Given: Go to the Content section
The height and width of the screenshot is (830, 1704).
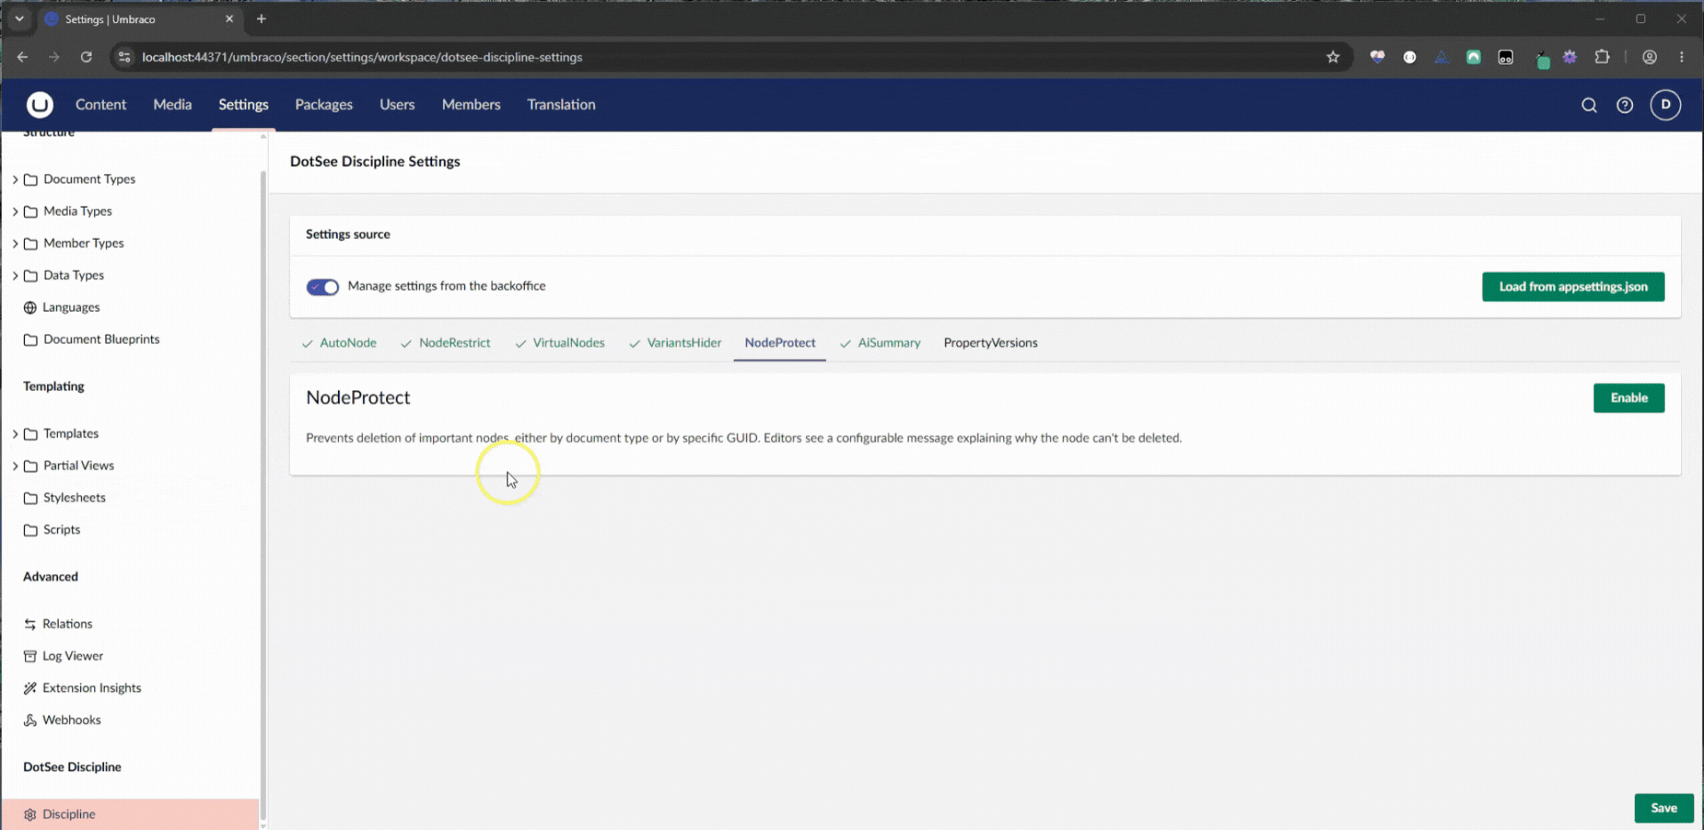Looking at the screenshot, I should pyautogui.click(x=100, y=105).
